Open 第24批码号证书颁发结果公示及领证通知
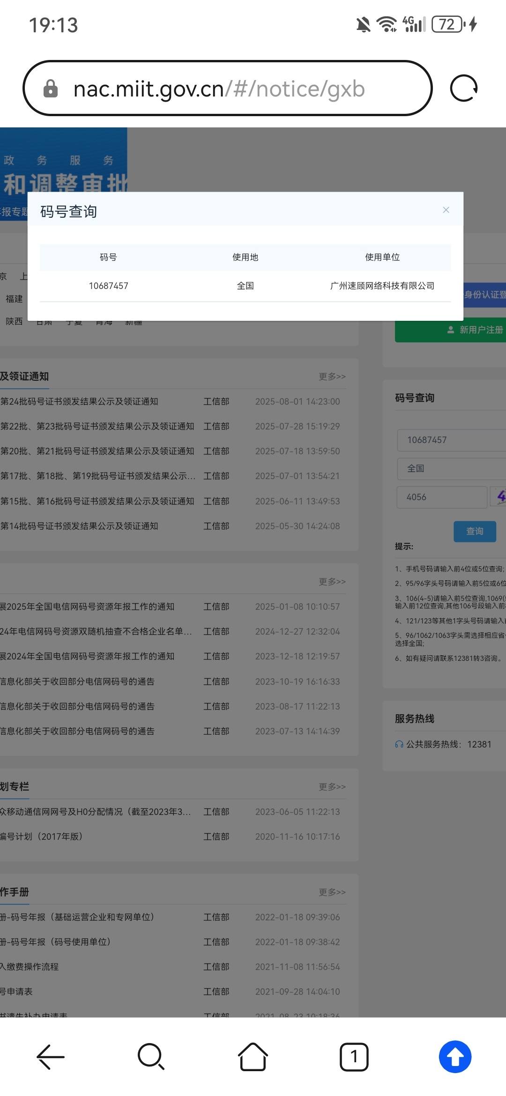 (79, 401)
